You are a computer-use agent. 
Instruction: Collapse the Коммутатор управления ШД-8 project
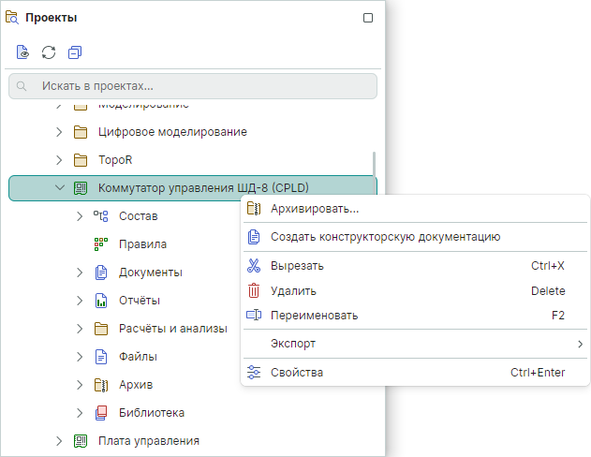(x=60, y=188)
